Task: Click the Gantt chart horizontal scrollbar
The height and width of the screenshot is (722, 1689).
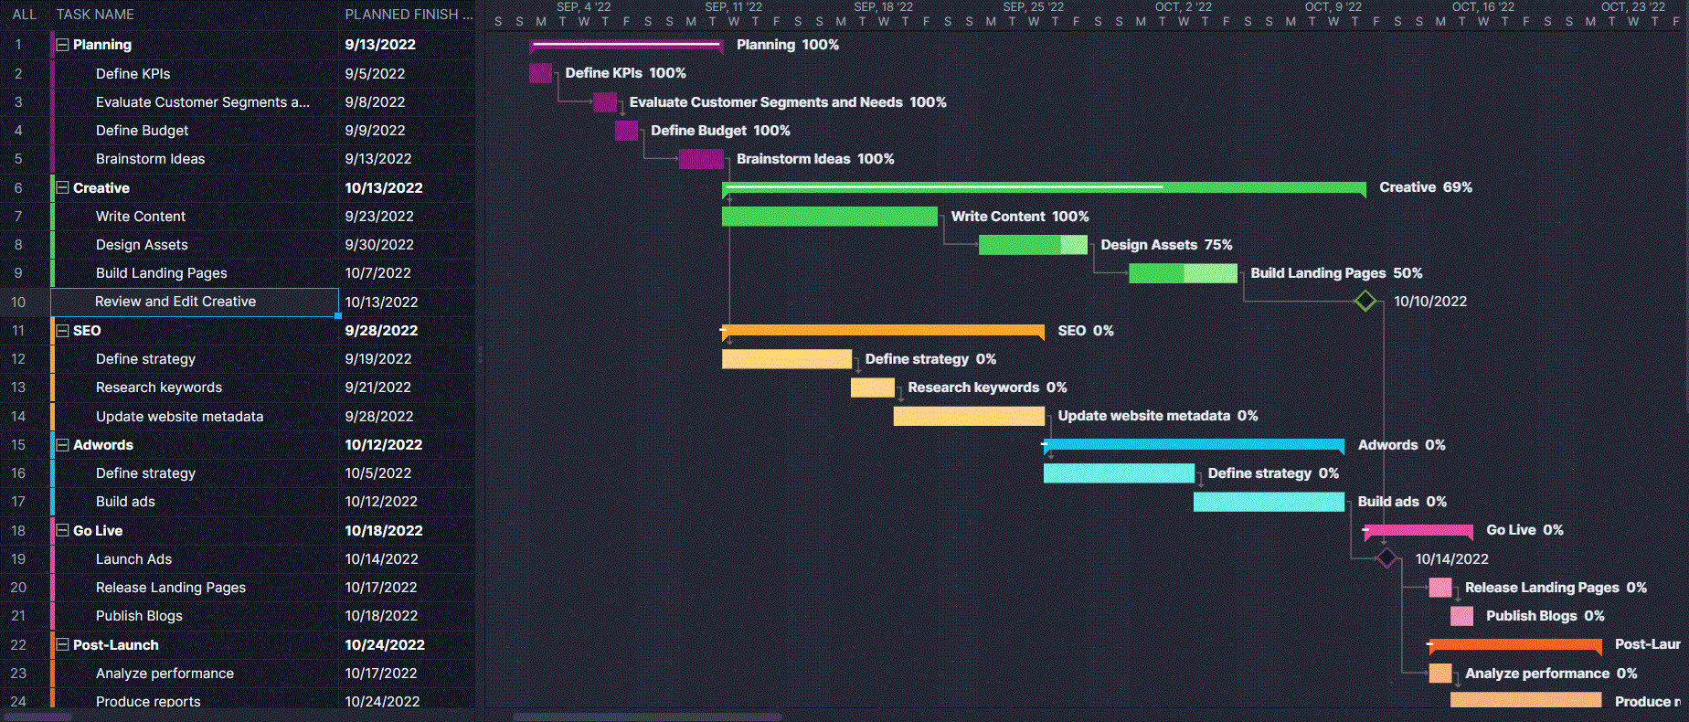Action: point(646,717)
